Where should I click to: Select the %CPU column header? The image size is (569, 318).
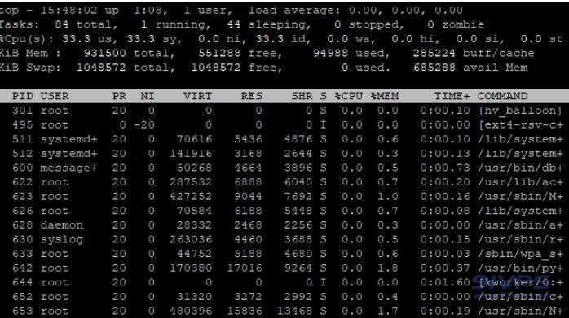(348, 96)
